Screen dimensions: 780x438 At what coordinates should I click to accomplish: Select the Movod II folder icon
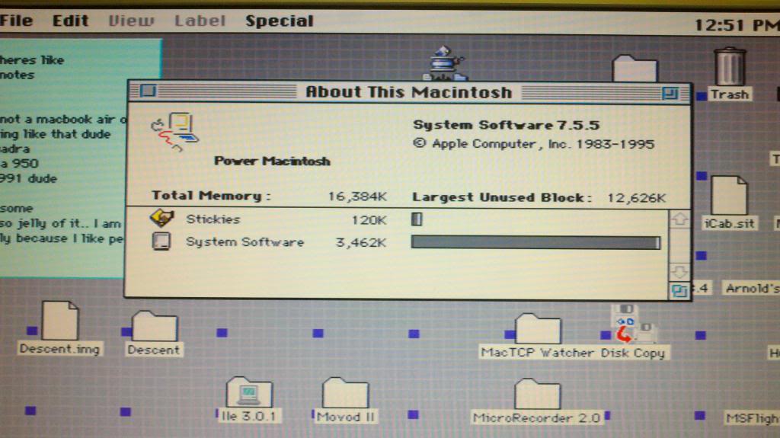tap(345, 393)
